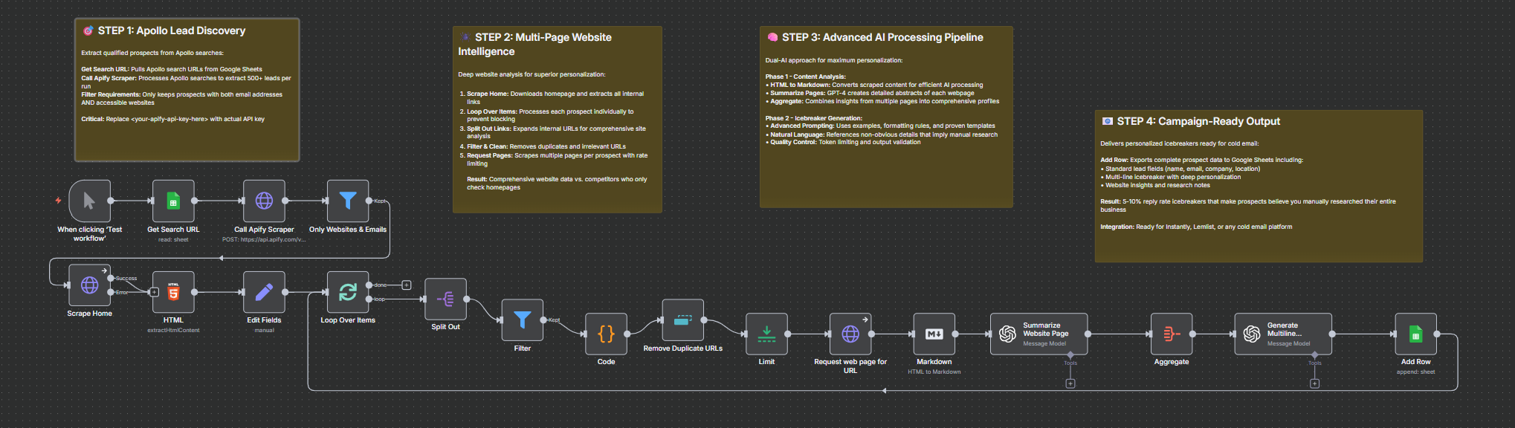Viewport: 1515px width, 428px height.
Task: Select the manual trigger node icon
Action: (89, 201)
